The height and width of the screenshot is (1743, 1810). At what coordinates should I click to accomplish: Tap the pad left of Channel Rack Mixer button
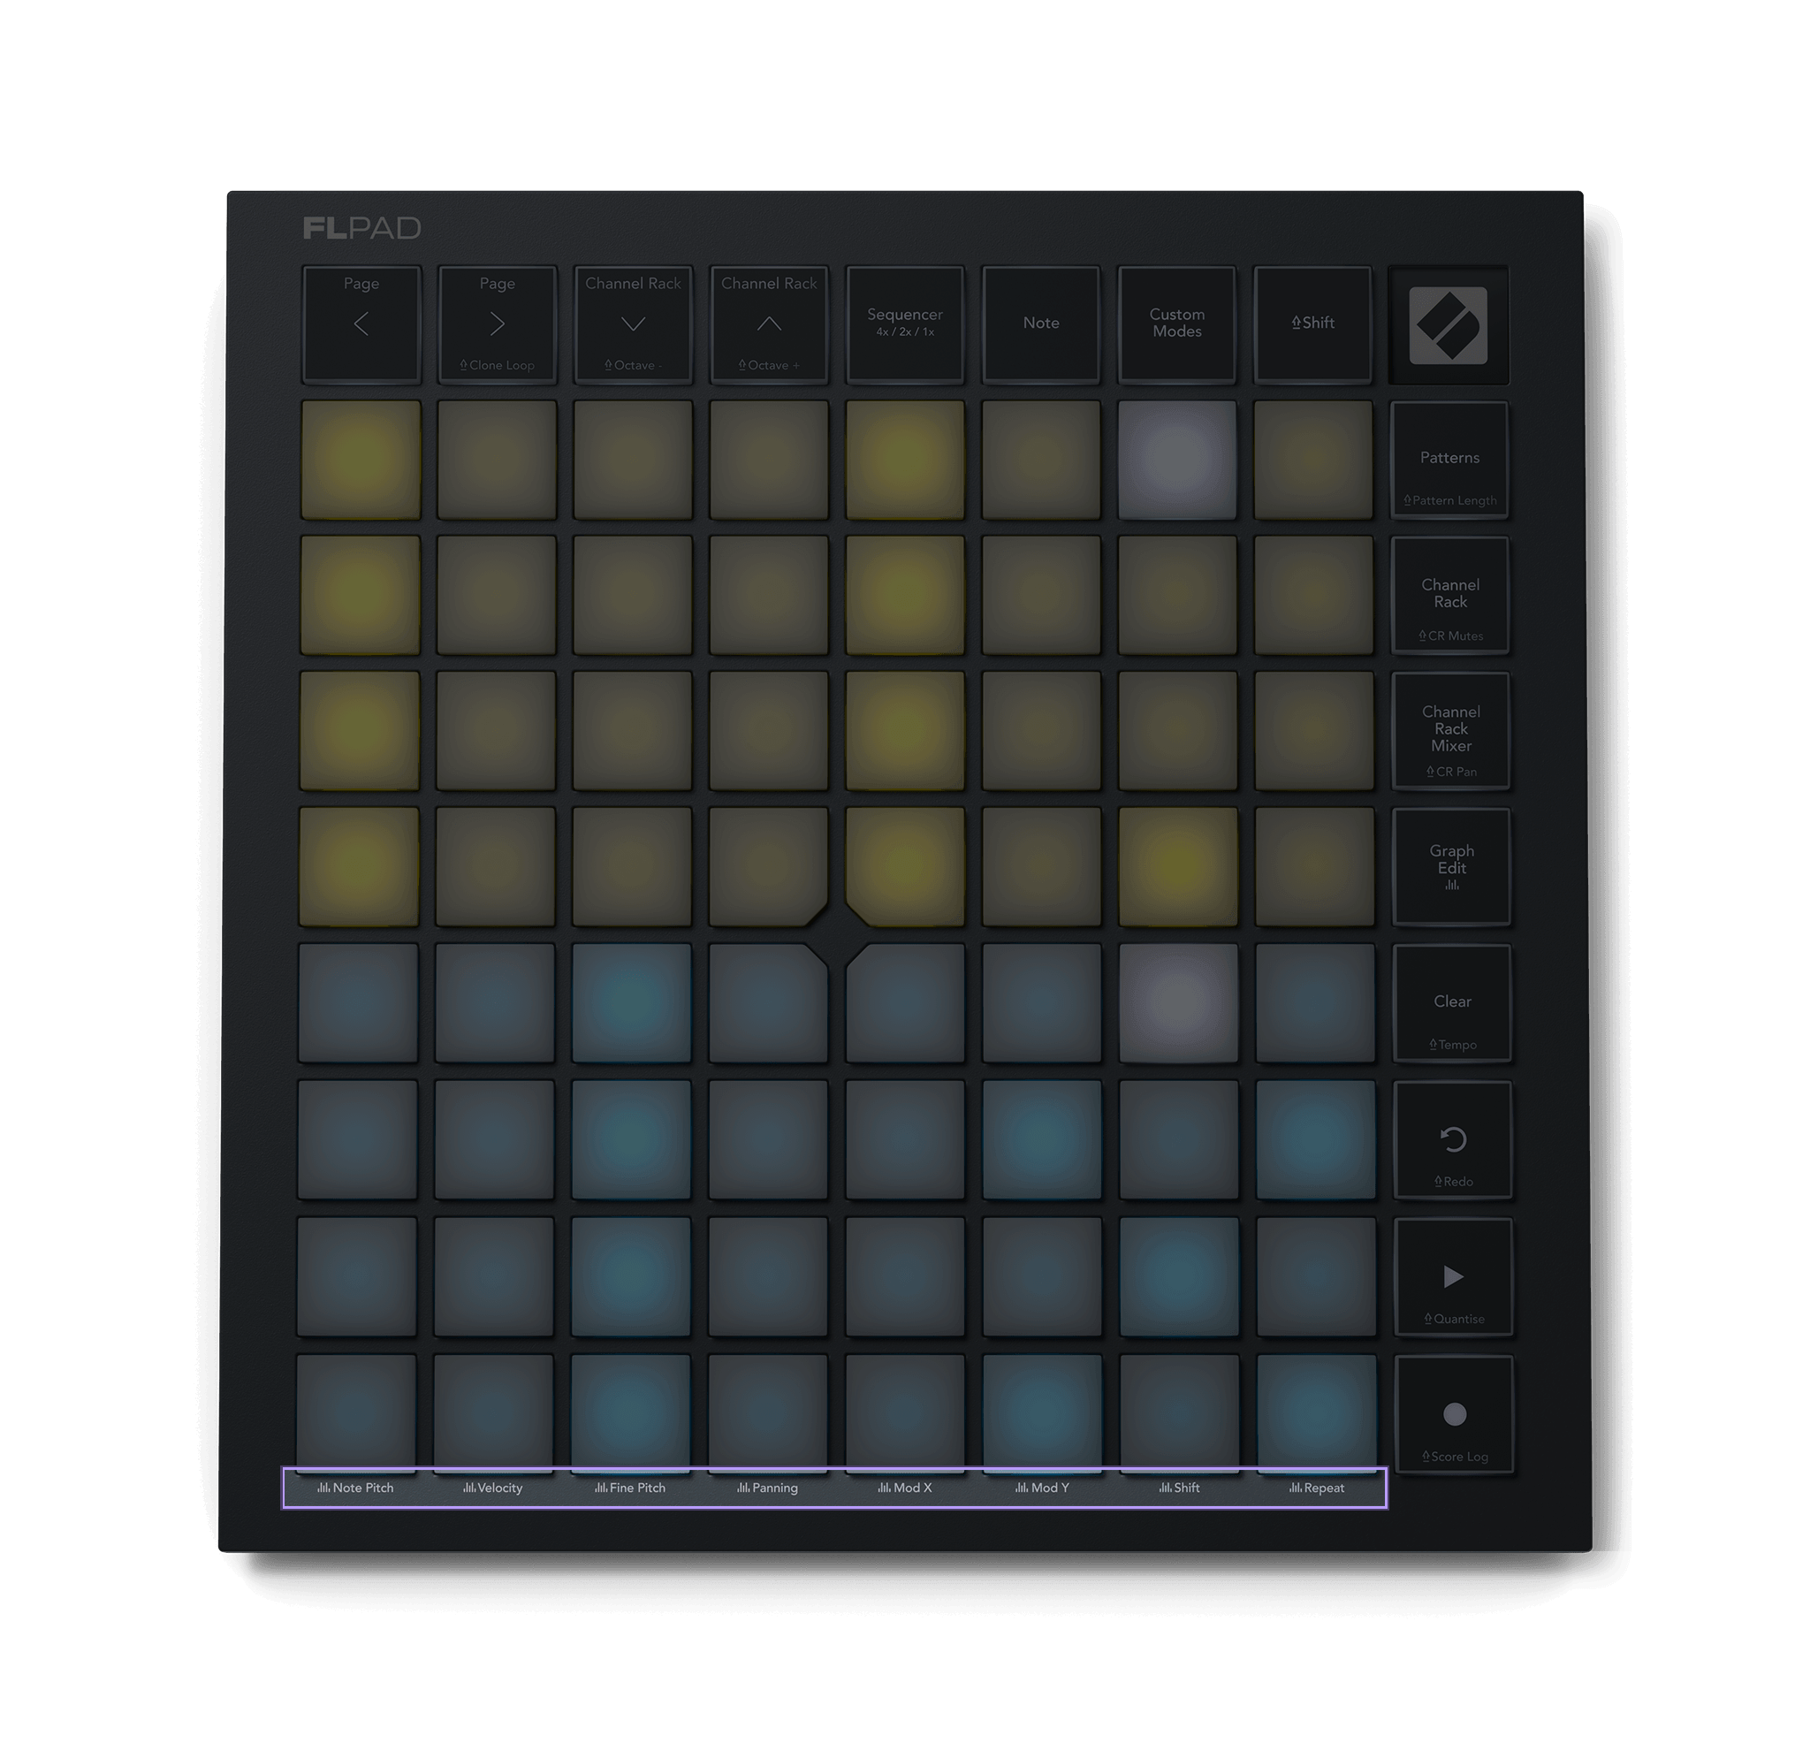1314,731
